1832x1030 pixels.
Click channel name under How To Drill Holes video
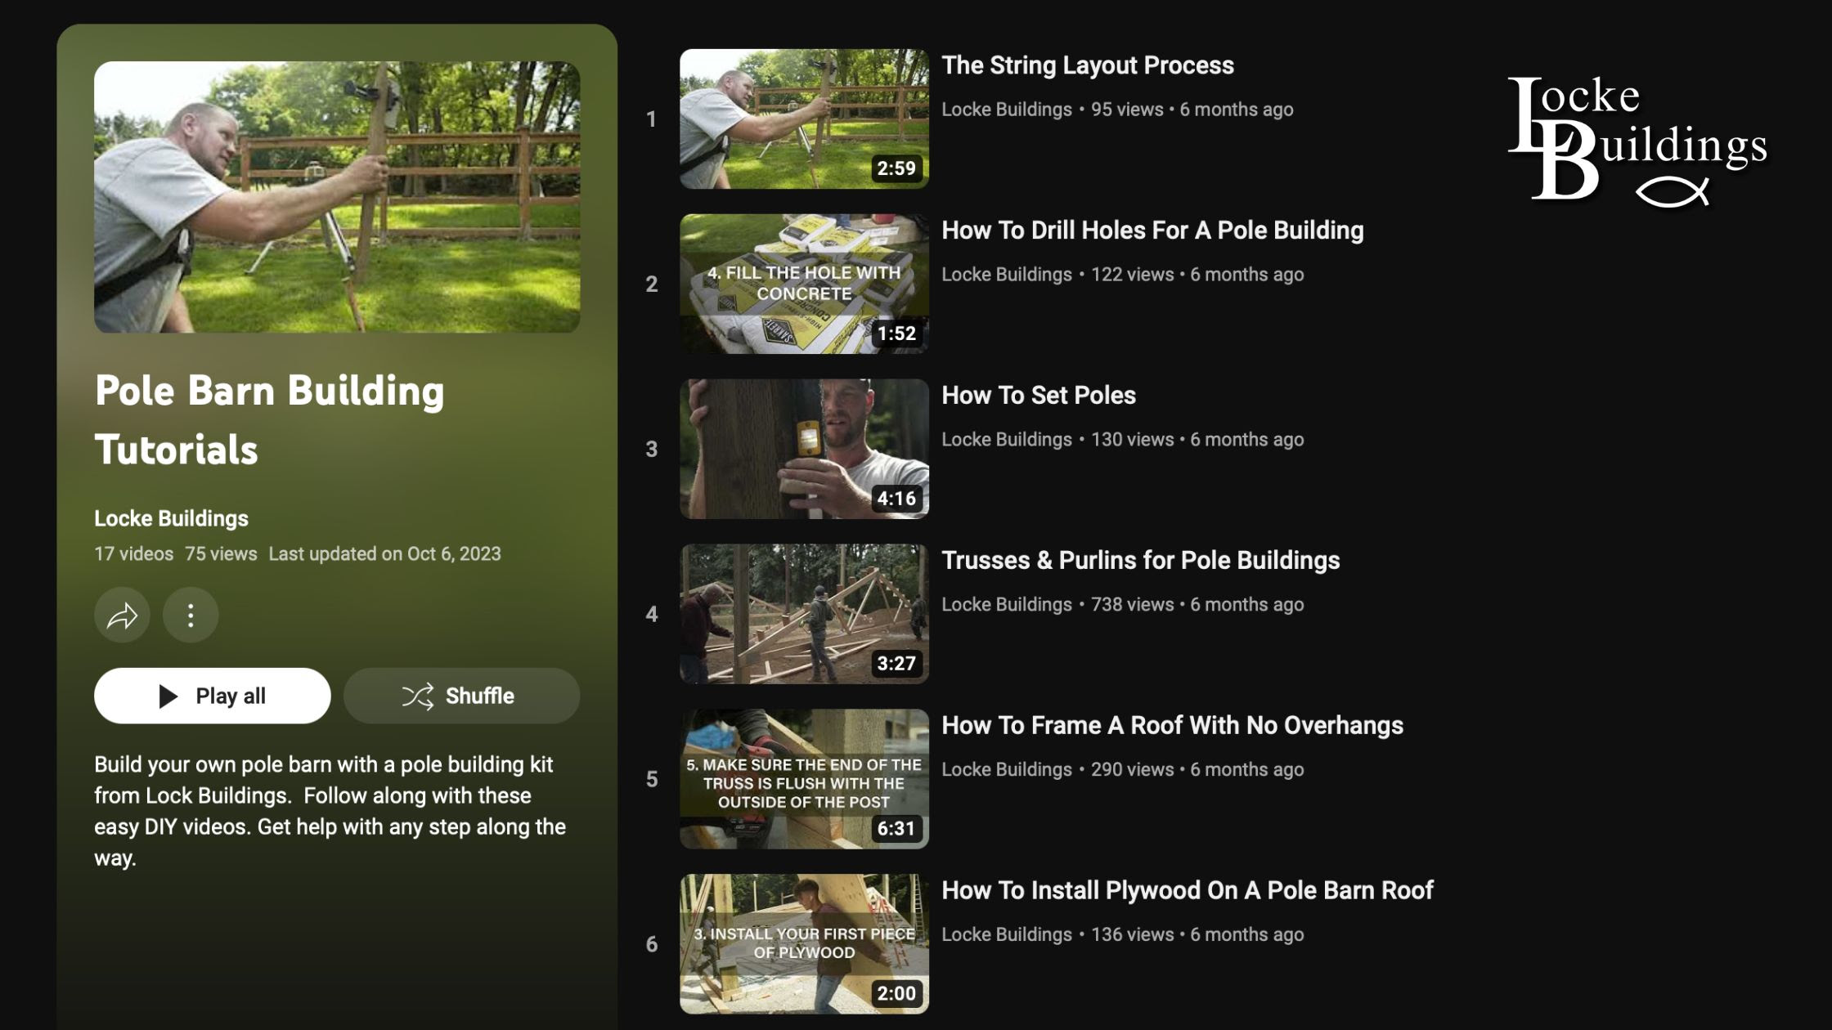coord(1006,275)
